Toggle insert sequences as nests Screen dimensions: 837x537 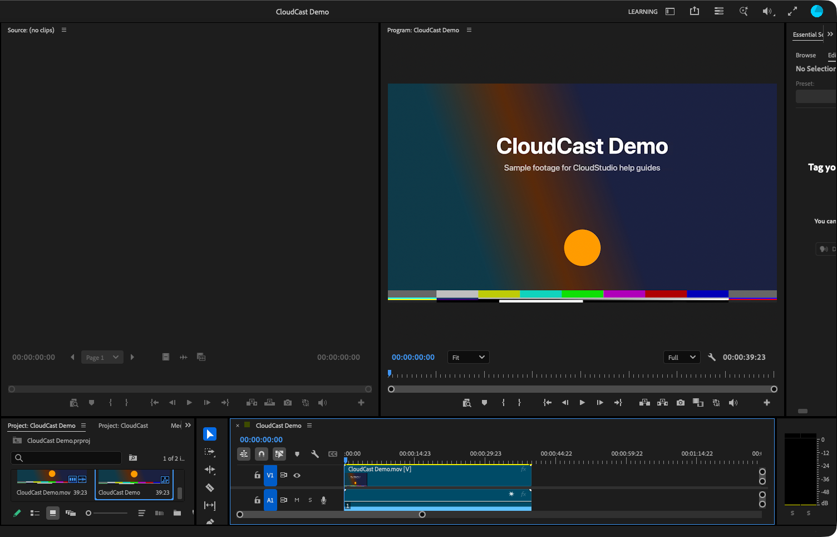click(244, 454)
